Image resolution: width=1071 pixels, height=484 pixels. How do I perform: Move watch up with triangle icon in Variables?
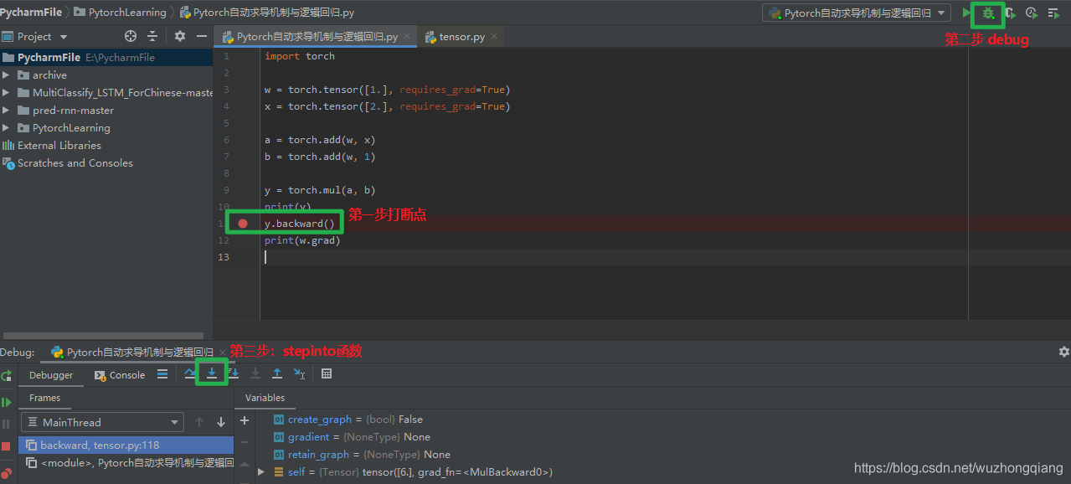(x=245, y=464)
